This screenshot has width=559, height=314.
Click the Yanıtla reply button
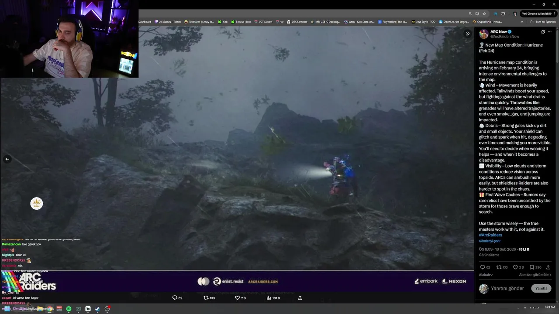tap(541, 288)
